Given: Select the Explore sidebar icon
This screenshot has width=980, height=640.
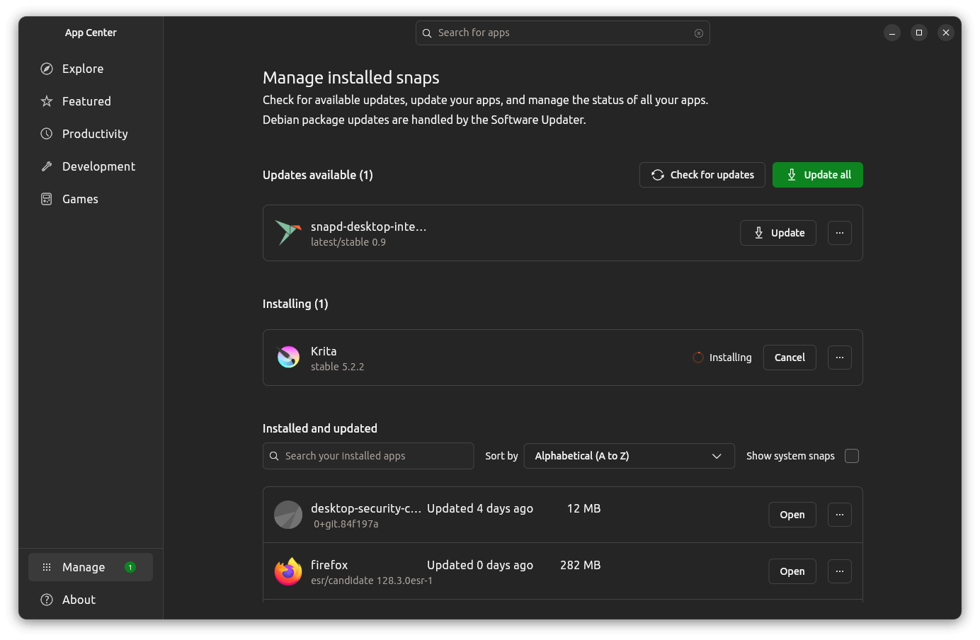Looking at the screenshot, I should [x=47, y=68].
